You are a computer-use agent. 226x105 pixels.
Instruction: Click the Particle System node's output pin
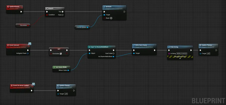pyautogui.click(x=88, y=27)
